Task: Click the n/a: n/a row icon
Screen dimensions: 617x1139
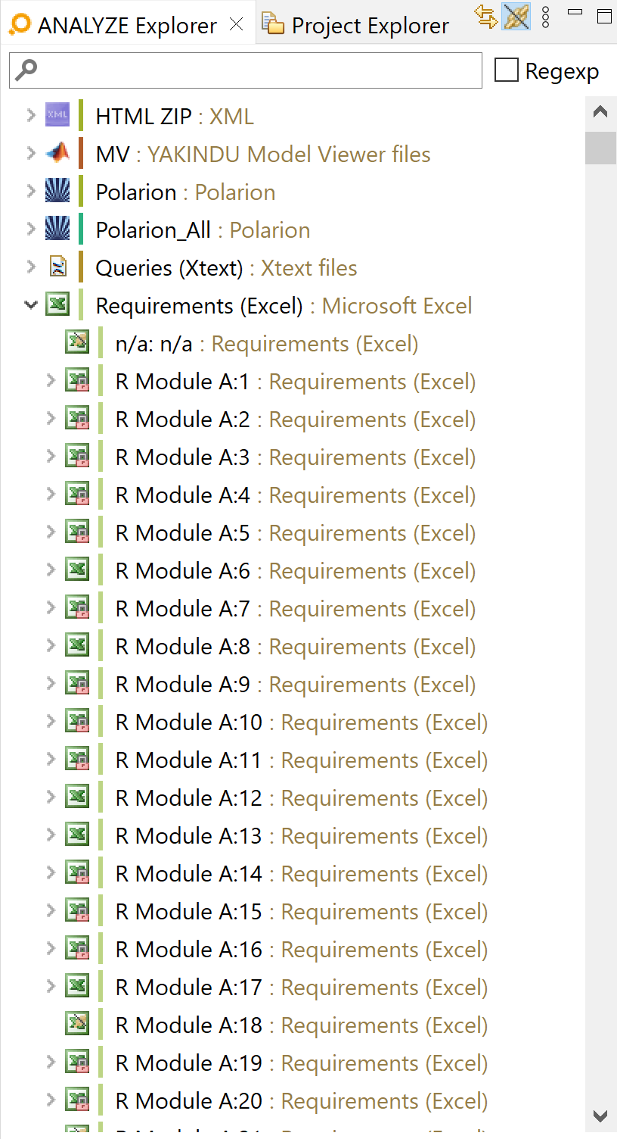Action: 77,342
